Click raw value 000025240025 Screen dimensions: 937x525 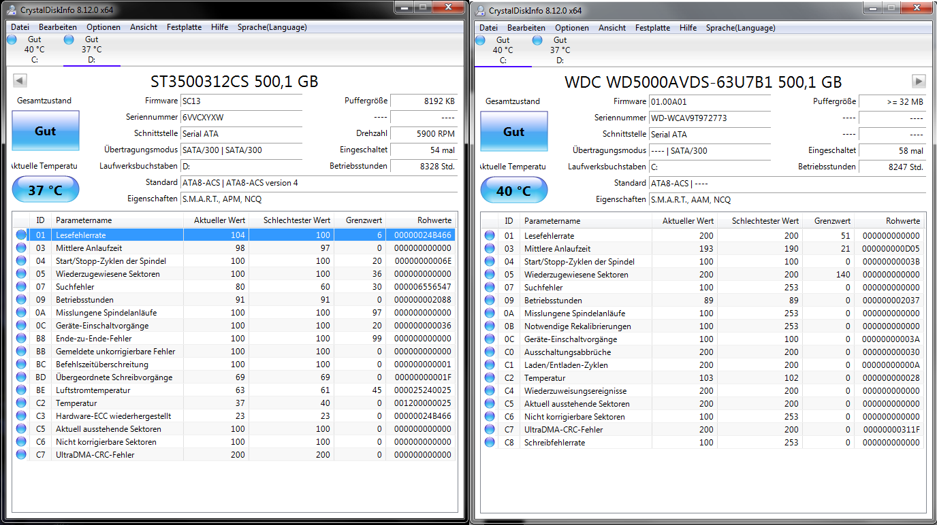[x=423, y=390]
